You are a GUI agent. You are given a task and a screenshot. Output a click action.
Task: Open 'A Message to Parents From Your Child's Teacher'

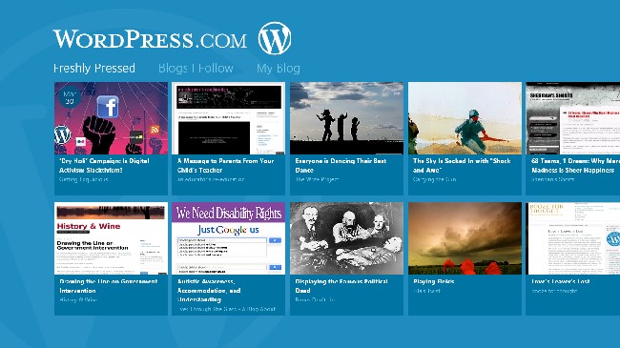point(225,165)
